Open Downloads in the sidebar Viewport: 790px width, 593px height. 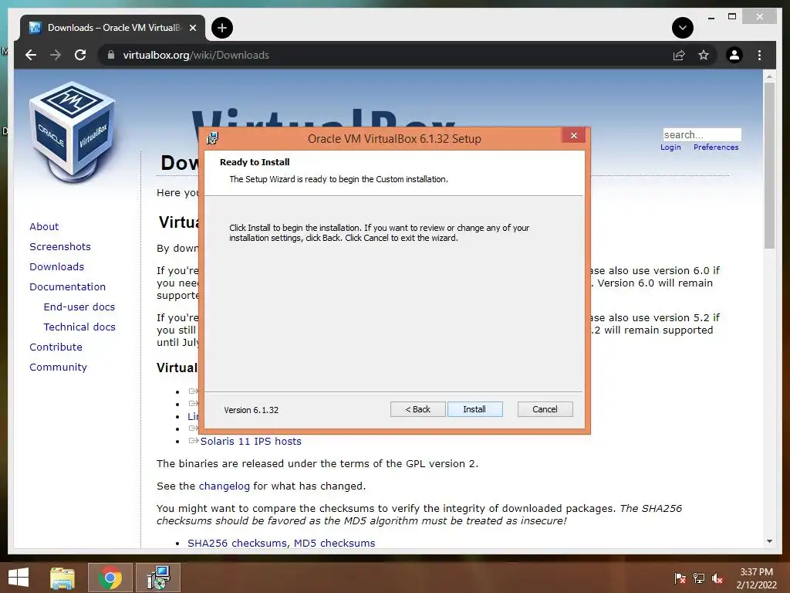pos(56,266)
